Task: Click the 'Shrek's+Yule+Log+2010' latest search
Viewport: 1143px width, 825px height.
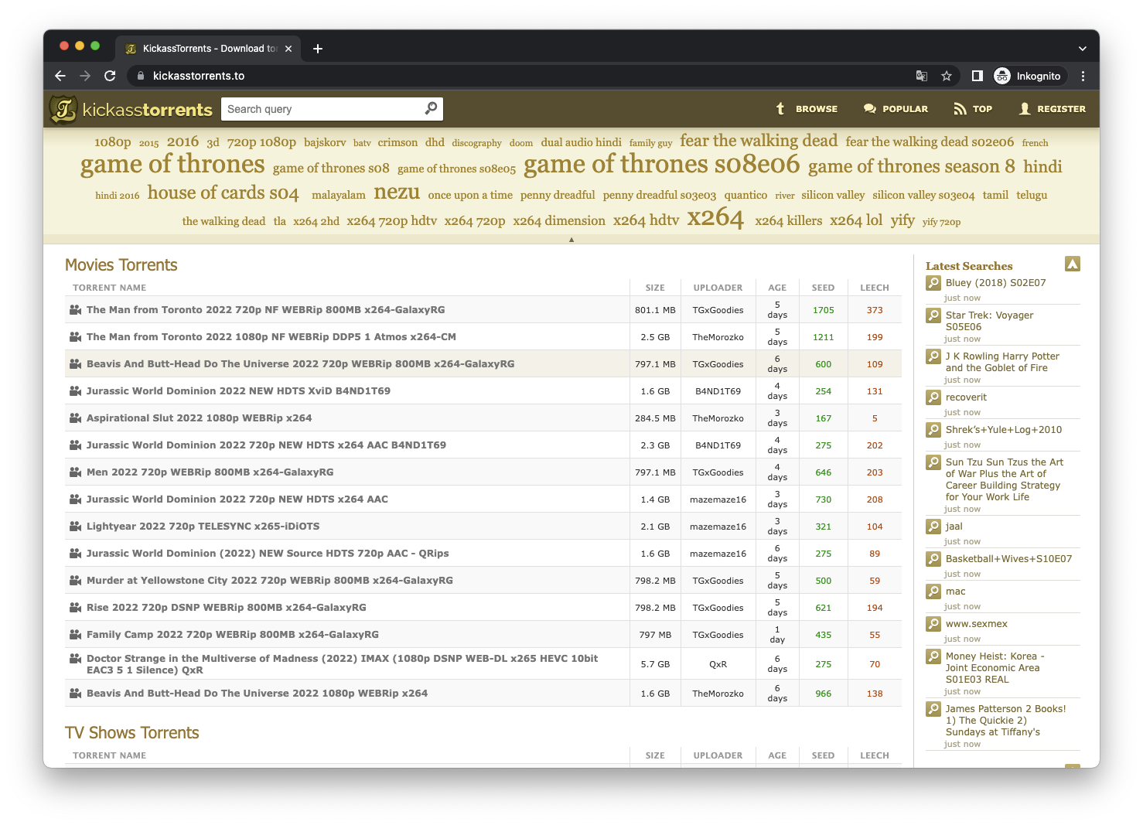Action: [1004, 430]
